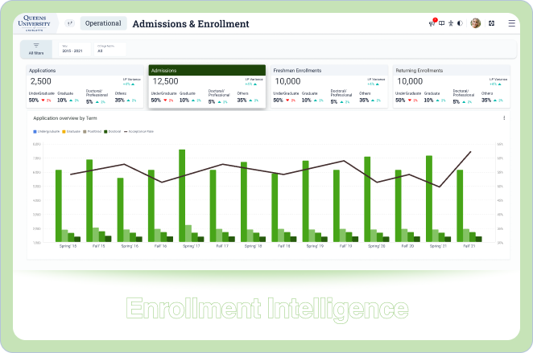Select the Admissions summary card
This screenshot has width=533, height=353.
pos(207,86)
